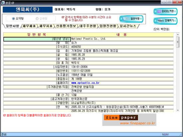Open the www.nplastic.co.kr homepage link

pyautogui.click(x=85, y=83)
